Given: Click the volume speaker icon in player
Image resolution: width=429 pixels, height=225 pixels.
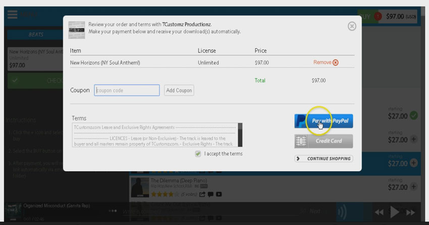Looking at the screenshot, I should click(342, 212).
